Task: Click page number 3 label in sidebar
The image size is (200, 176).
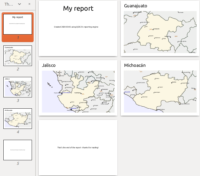Action: pyautogui.click(x=18, y=100)
